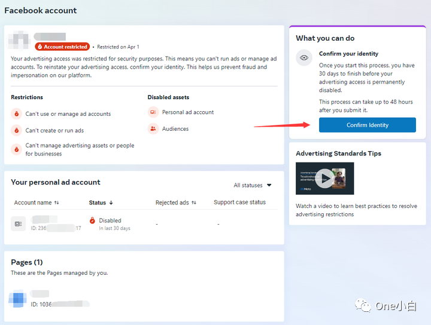Select the Disabled status text
The height and width of the screenshot is (325, 431).
click(x=110, y=220)
